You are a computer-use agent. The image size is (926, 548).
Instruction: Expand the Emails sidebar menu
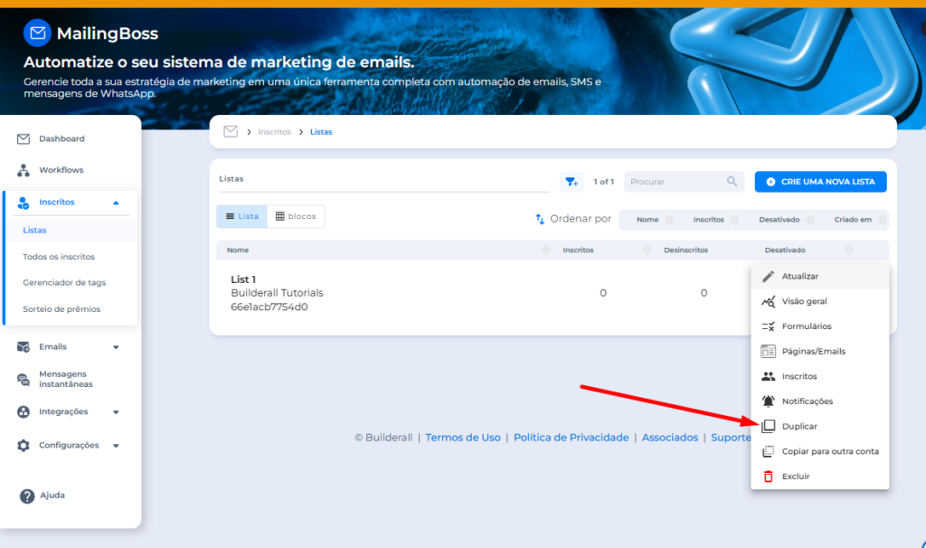(116, 347)
